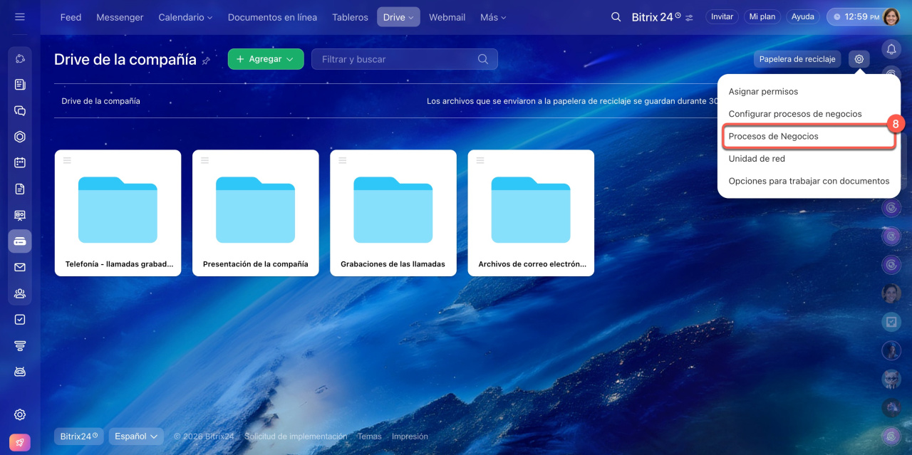Screen dimensions: 912x455
Task: Open the notifications bell icon
Action: [x=891, y=48]
